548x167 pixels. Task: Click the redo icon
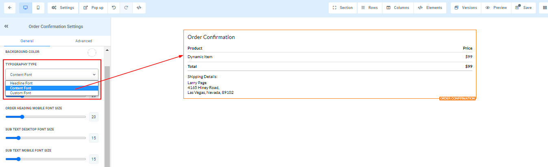pyautogui.click(x=126, y=8)
